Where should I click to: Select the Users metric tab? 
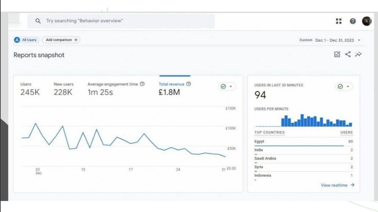pos(30,89)
